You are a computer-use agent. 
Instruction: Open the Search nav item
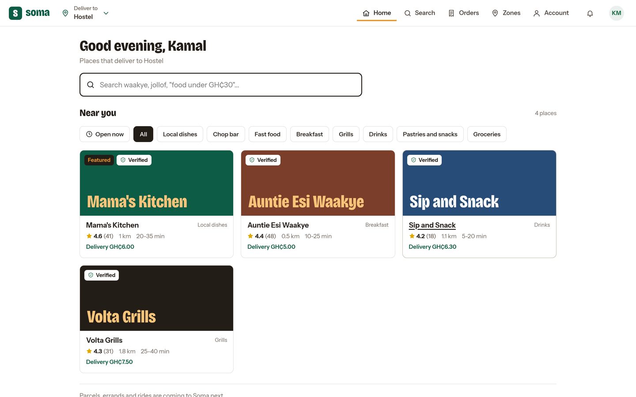(x=420, y=13)
